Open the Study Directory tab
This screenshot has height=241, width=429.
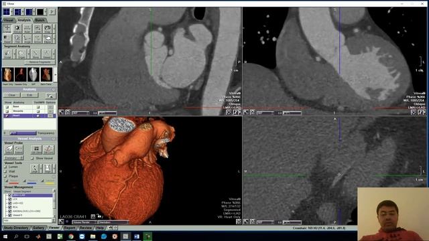pos(16,228)
